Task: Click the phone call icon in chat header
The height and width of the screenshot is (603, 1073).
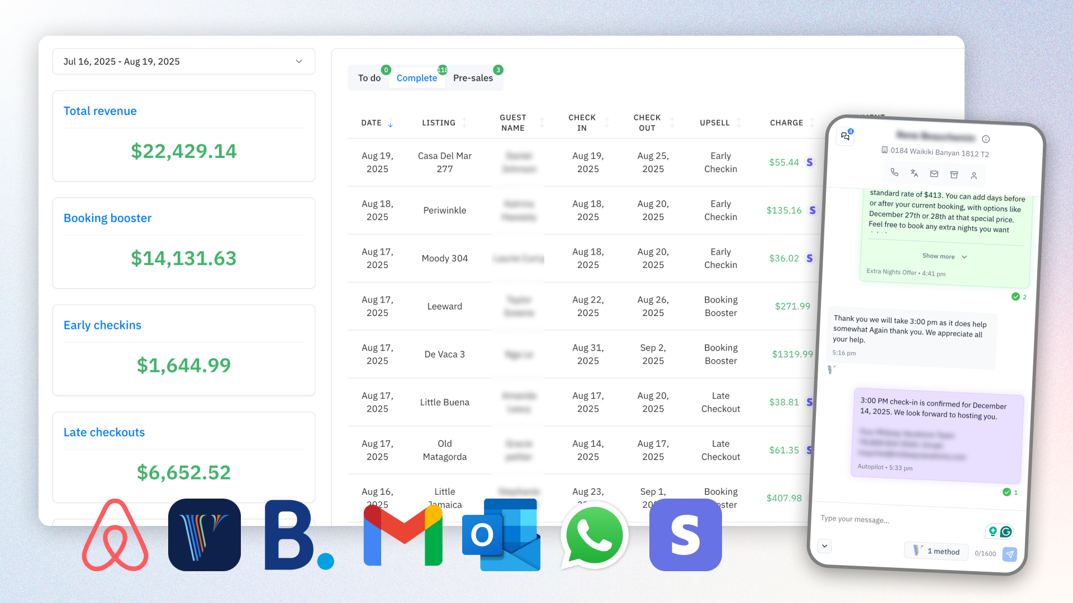Action: [894, 173]
